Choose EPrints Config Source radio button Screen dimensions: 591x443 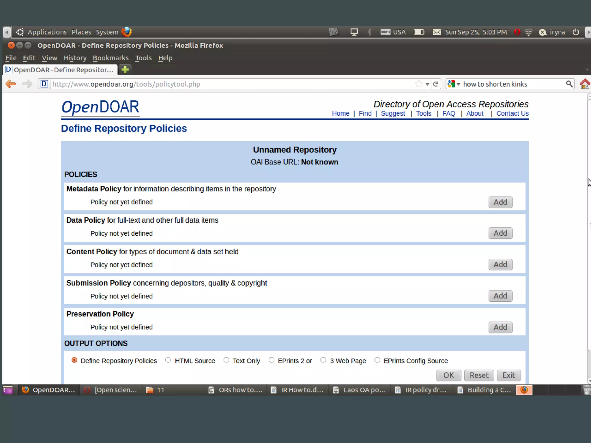point(377,360)
